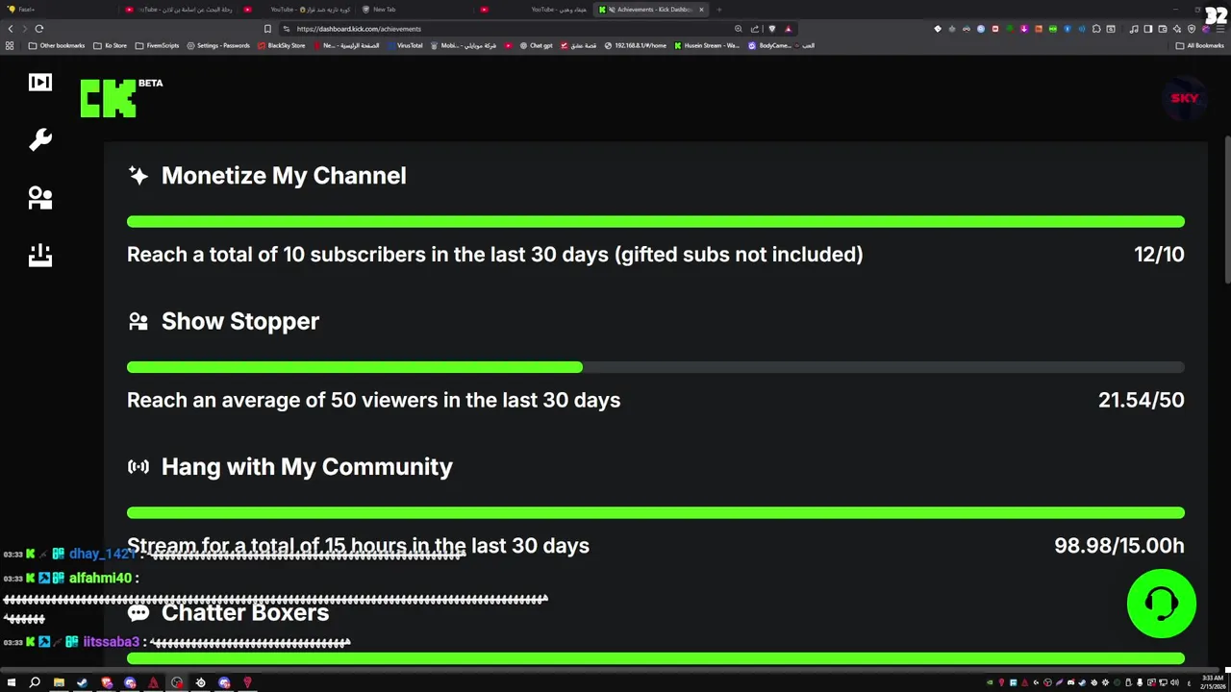Open the Ko Store bookmarks folder
This screenshot has width=1231, height=692.
[110, 45]
